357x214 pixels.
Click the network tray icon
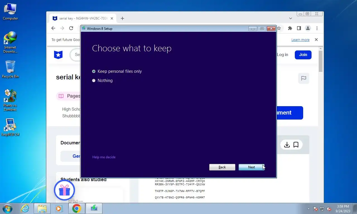coord(322,209)
